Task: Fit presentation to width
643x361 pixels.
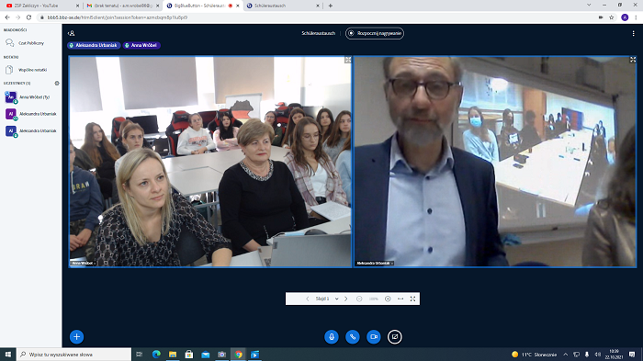Action: [x=400, y=299]
